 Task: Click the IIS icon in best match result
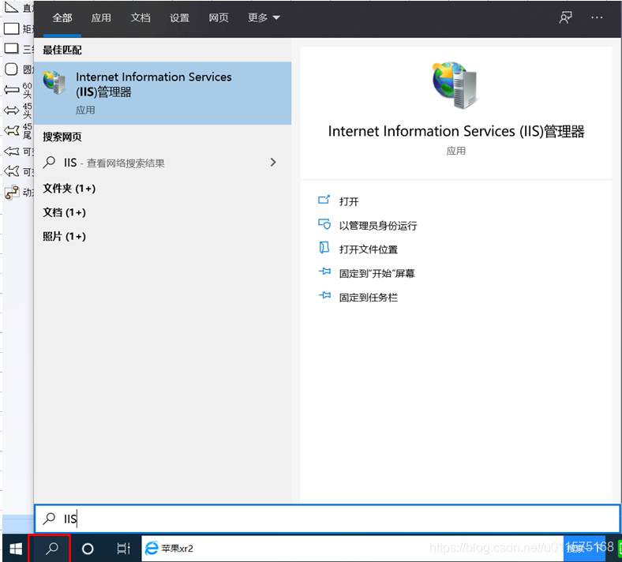54,83
